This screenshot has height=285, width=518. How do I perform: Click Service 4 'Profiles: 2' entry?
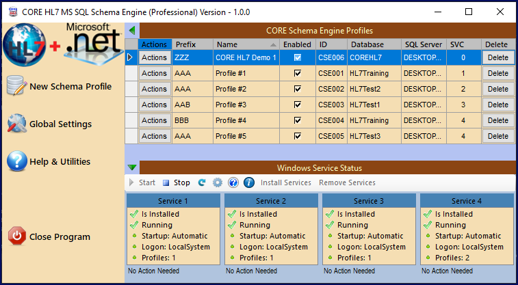452,258
